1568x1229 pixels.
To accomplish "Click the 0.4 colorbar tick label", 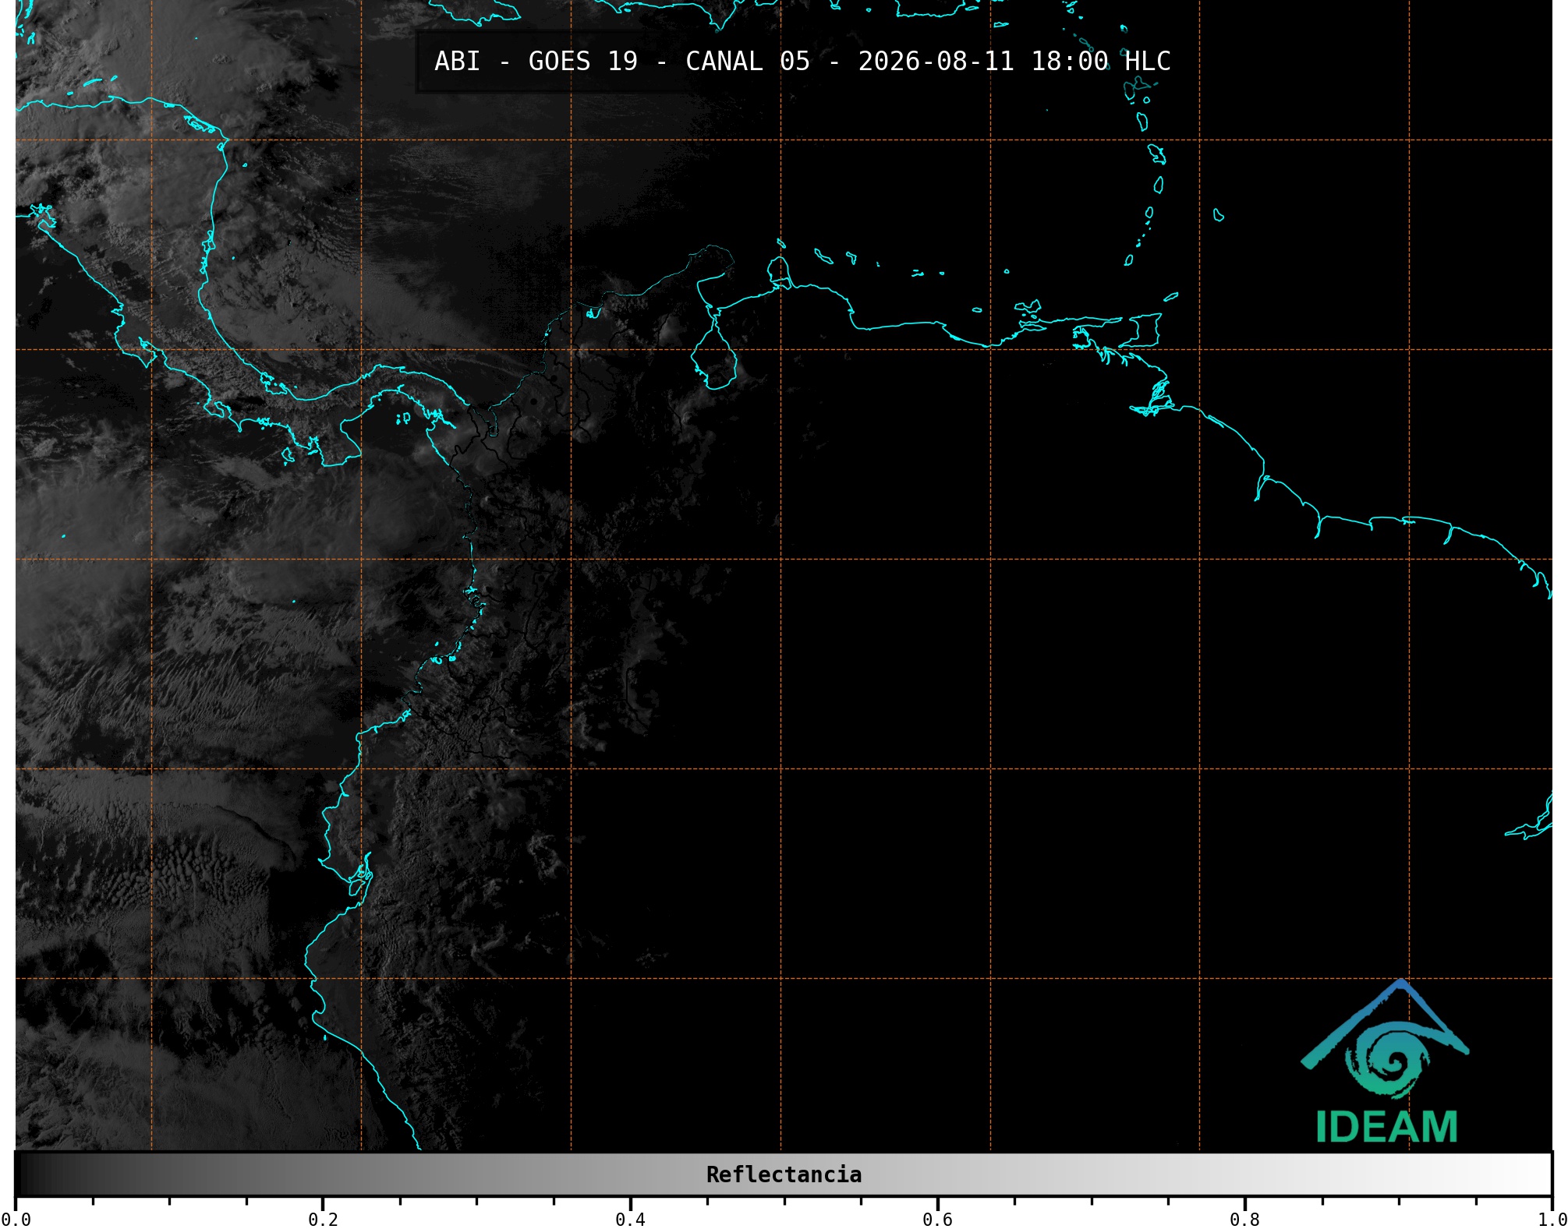I will coord(630,1219).
